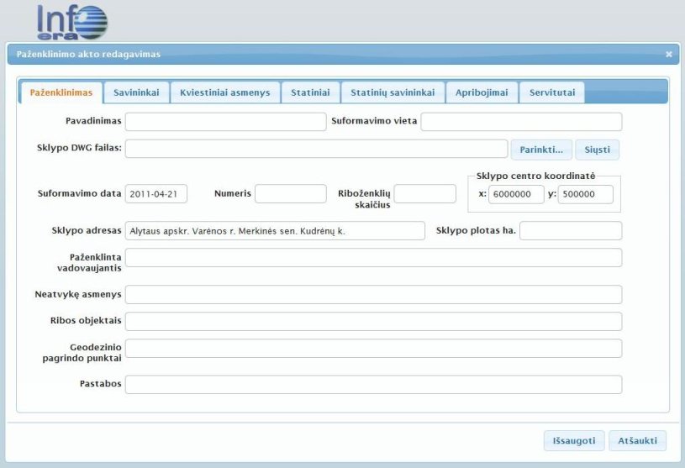The image size is (685, 468).
Task: Click into the Suformavimo vieta field
Action: click(521, 122)
